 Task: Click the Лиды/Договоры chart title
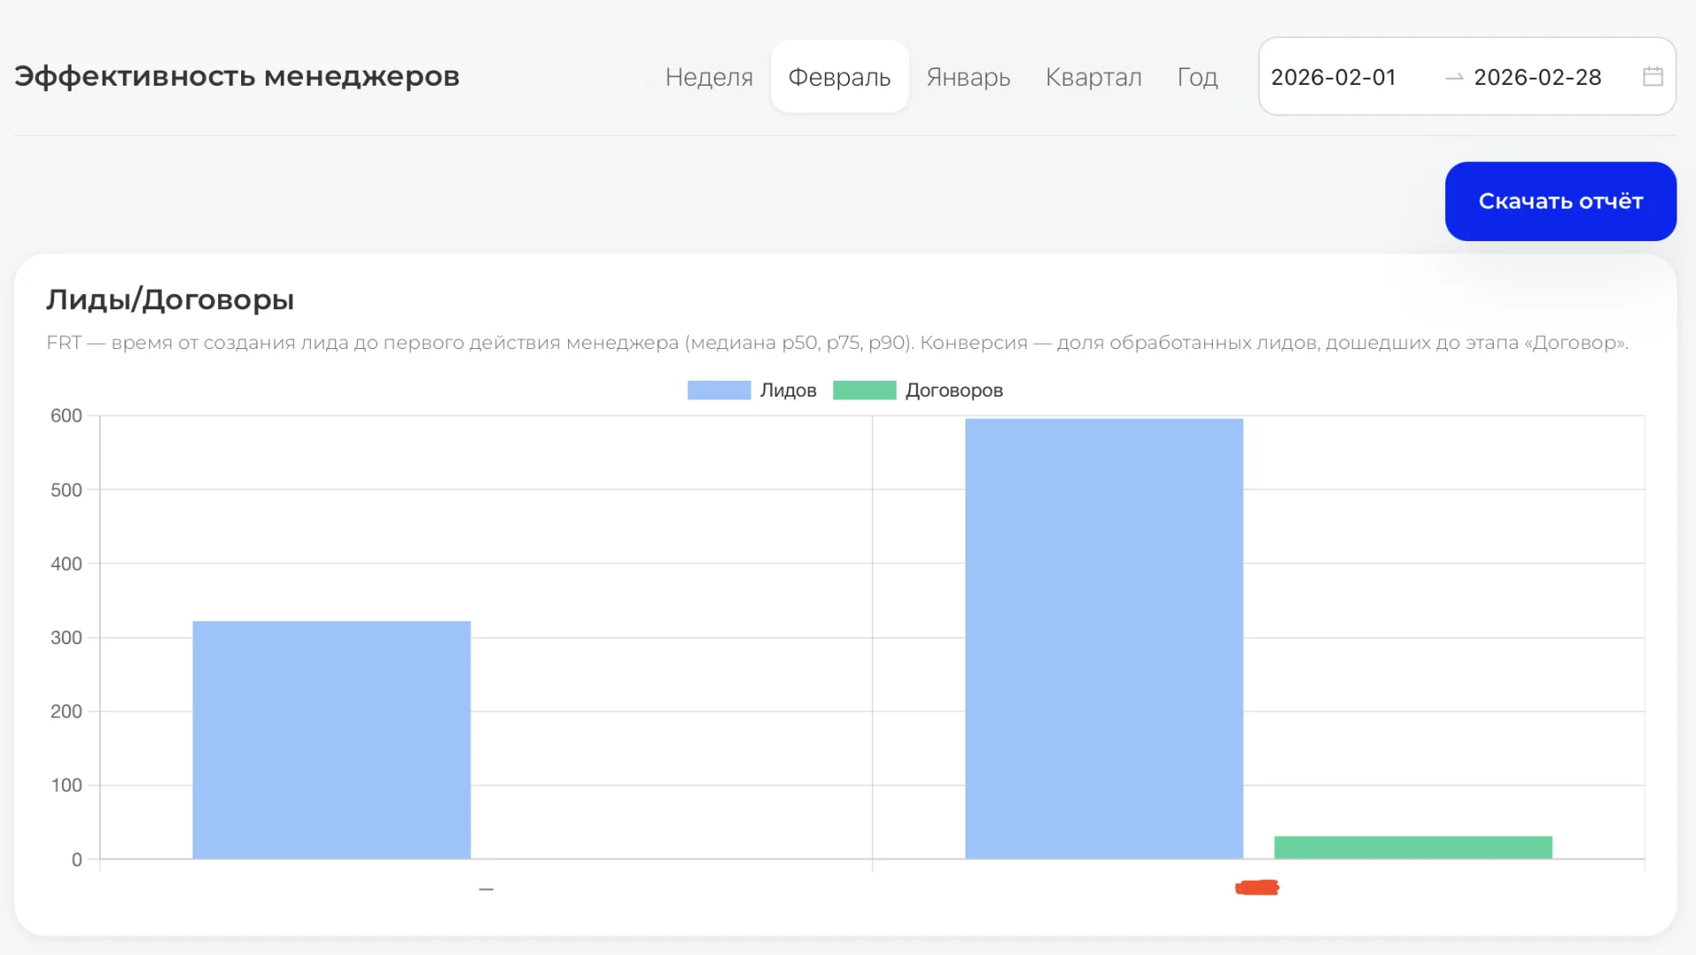pyautogui.click(x=170, y=300)
